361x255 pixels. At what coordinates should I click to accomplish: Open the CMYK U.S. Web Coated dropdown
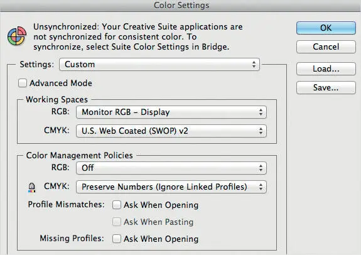click(171, 131)
